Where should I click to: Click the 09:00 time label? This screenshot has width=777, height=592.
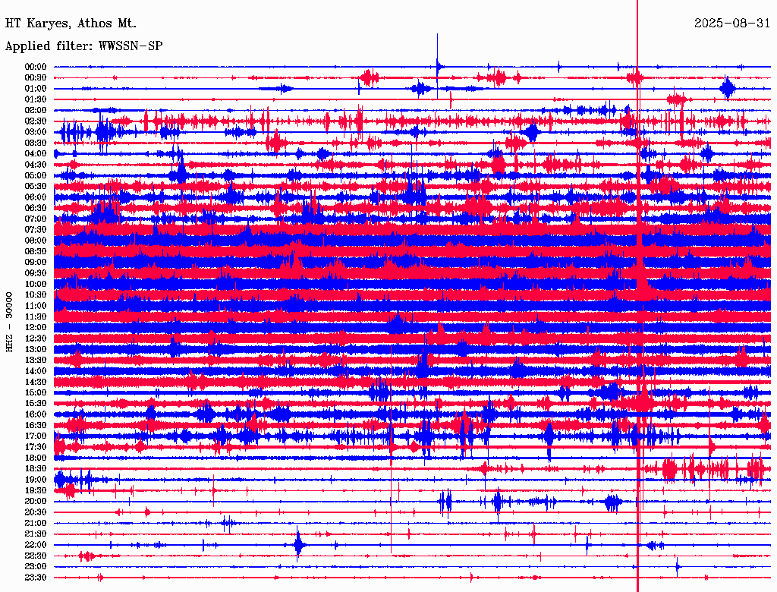36,262
